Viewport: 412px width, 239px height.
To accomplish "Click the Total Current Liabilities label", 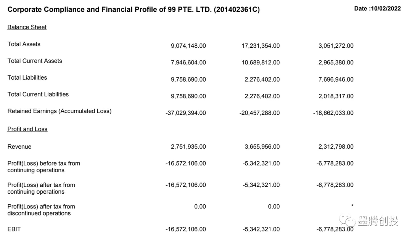I will 38,95.
